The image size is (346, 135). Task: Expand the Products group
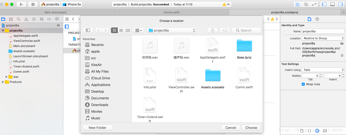point(3,82)
